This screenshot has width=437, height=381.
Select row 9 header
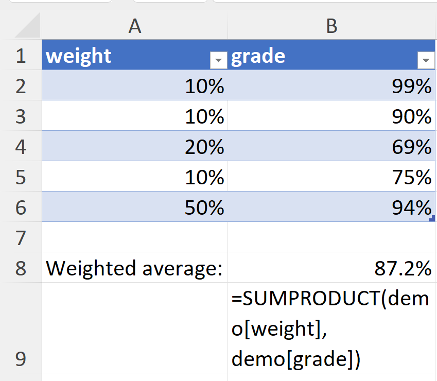(x=21, y=328)
